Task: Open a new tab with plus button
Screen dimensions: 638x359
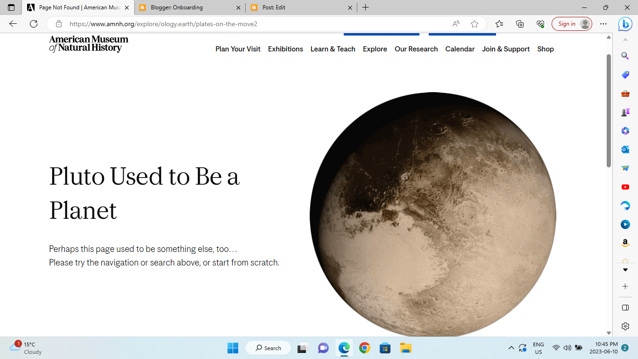Action: tap(366, 7)
